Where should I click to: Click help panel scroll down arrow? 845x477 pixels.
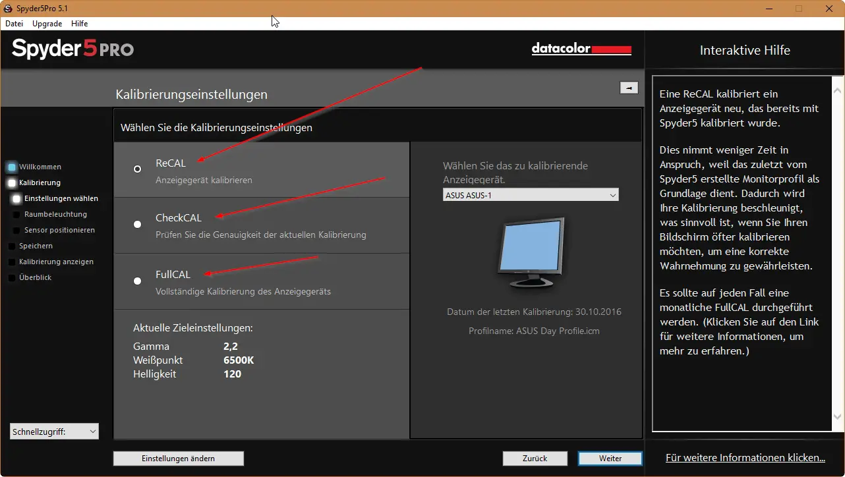point(837,416)
